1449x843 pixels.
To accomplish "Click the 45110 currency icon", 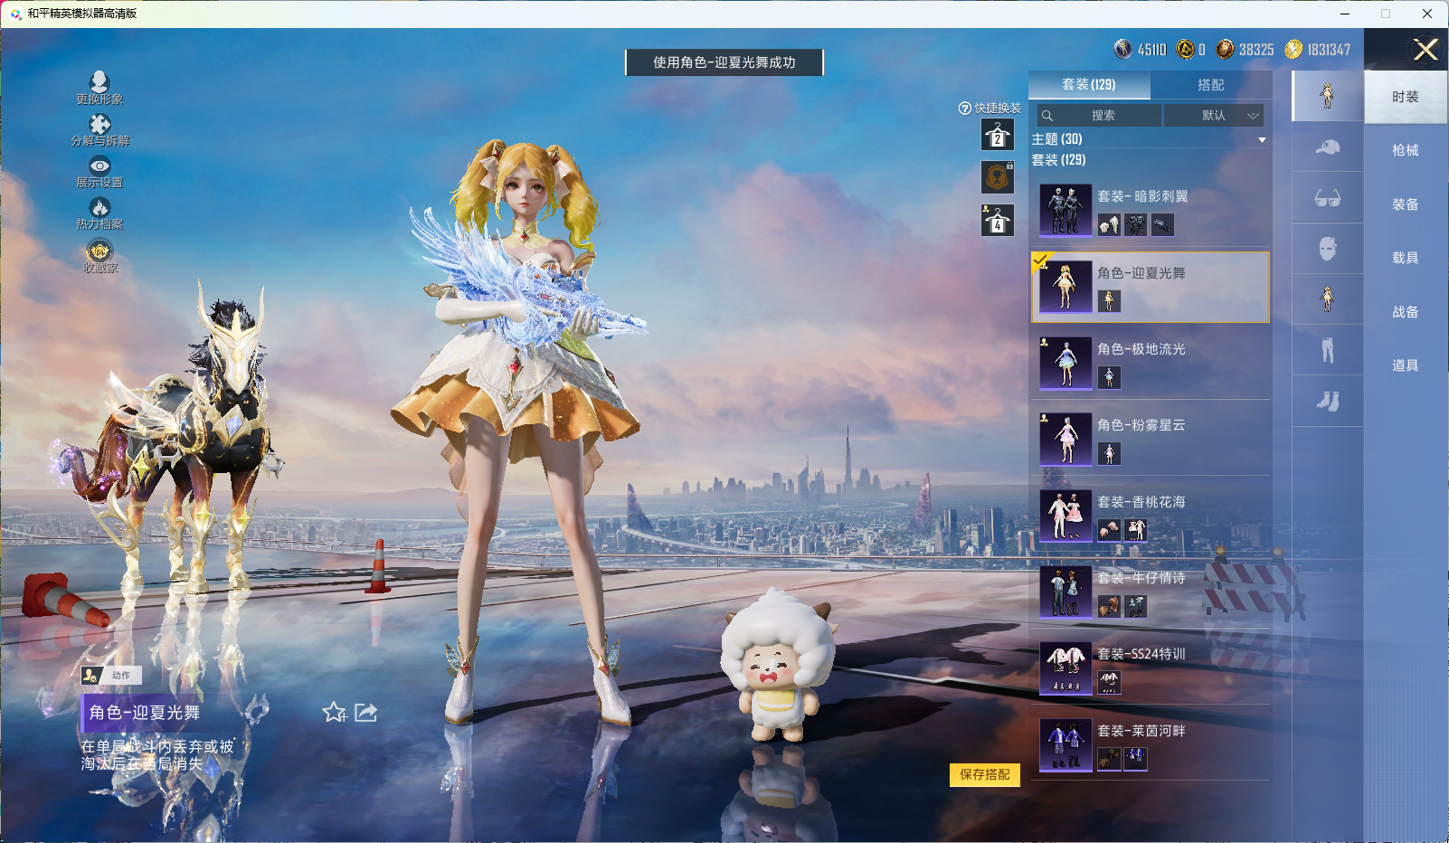I will tap(1123, 49).
